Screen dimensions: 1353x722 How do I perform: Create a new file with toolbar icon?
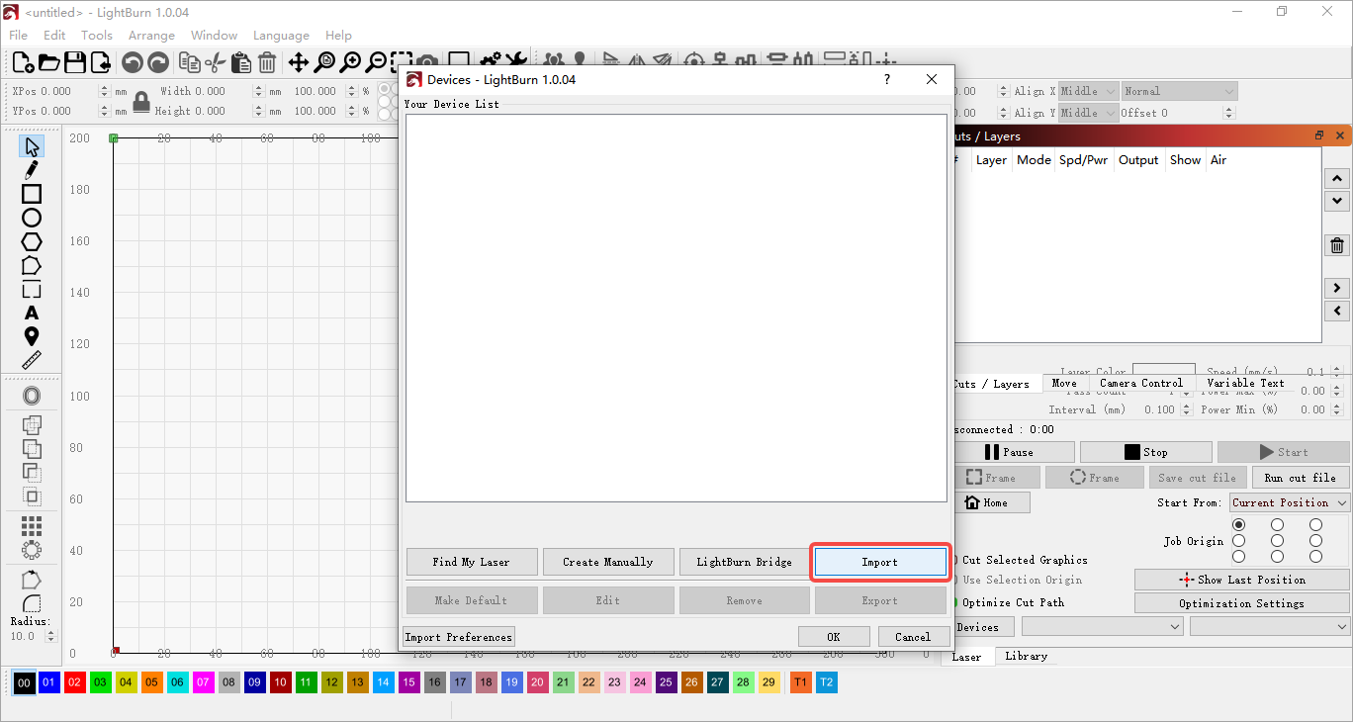(23, 62)
